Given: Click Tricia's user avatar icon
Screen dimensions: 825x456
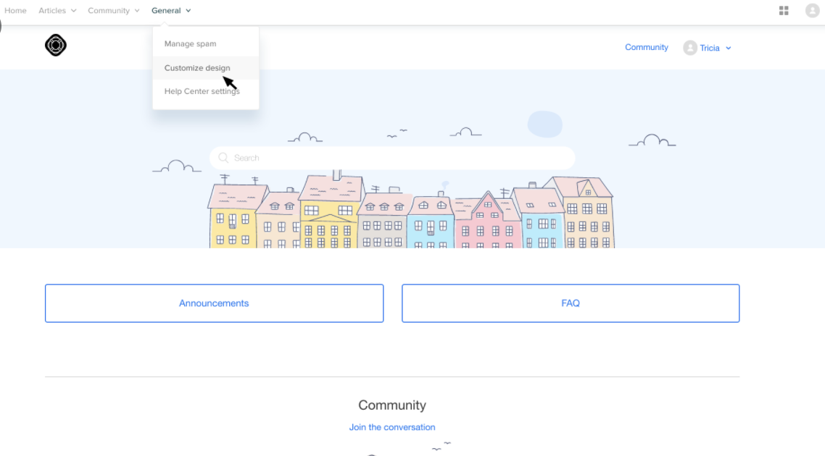Looking at the screenshot, I should point(690,48).
